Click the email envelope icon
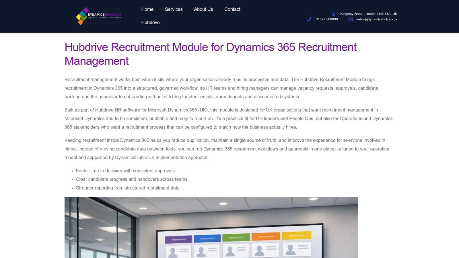 pos(351,19)
